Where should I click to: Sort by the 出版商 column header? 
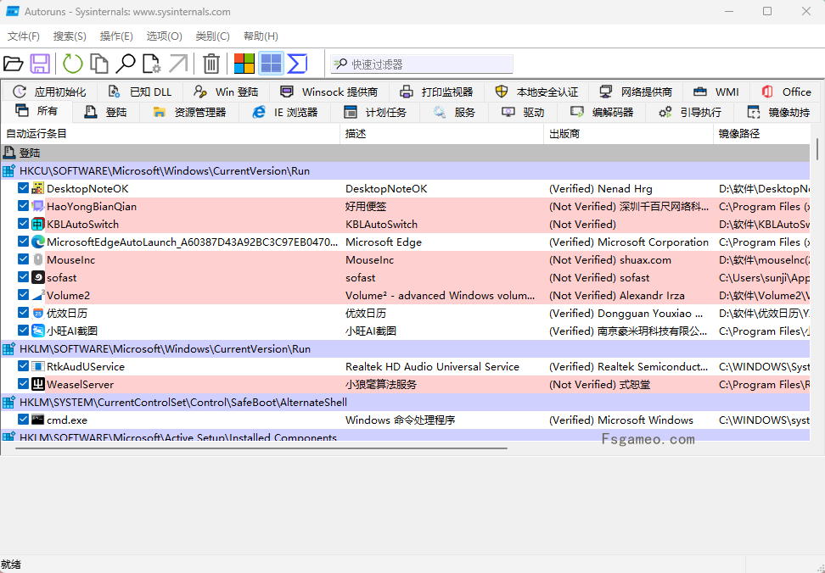pyautogui.click(x=628, y=133)
